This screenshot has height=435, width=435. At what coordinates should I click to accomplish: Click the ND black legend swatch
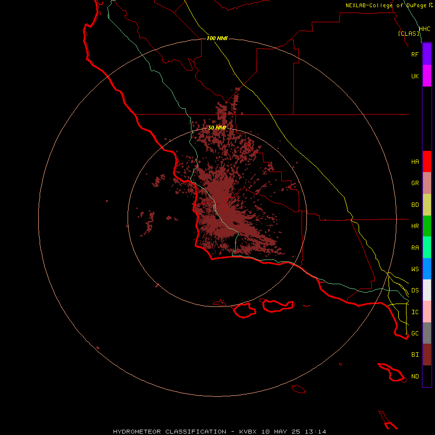427,376
